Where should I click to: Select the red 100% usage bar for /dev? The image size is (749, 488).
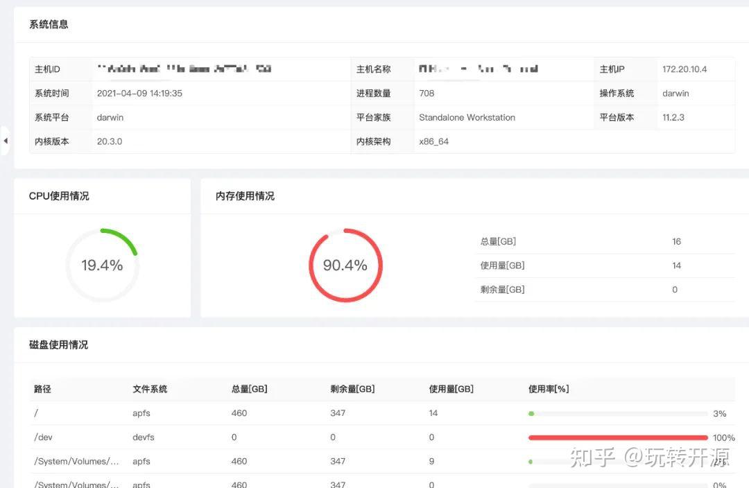click(617, 437)
